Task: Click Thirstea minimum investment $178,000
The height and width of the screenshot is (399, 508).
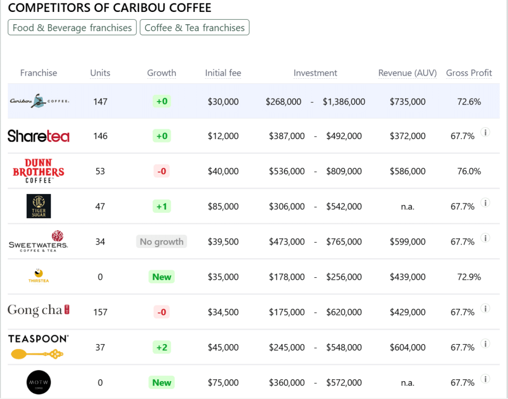Action: click(x=287, y=277)
